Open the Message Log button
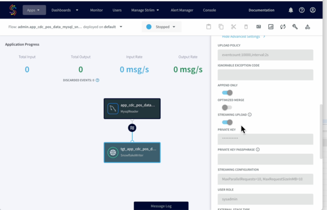327x210 pixels. (161, 206)
